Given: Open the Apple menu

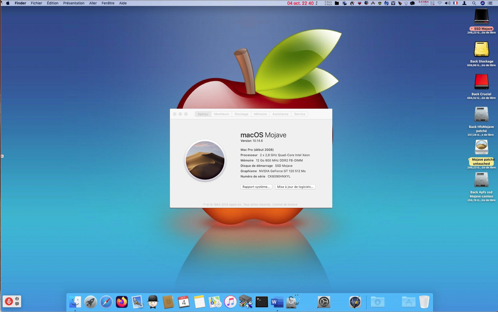Looking at the screenshot, I should pos(8,3).
